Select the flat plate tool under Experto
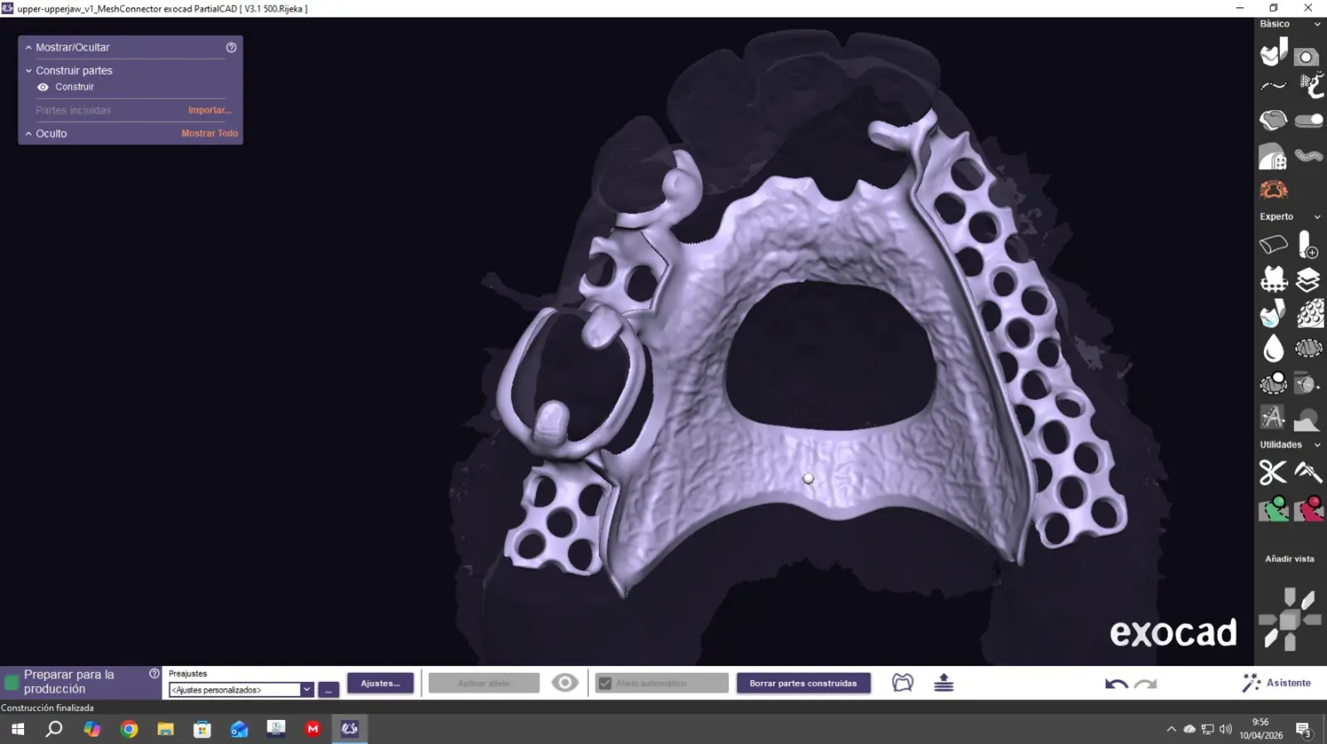Image resolution: width=1327 pixels, height=744 pixels. click(x=1273, y=244)
